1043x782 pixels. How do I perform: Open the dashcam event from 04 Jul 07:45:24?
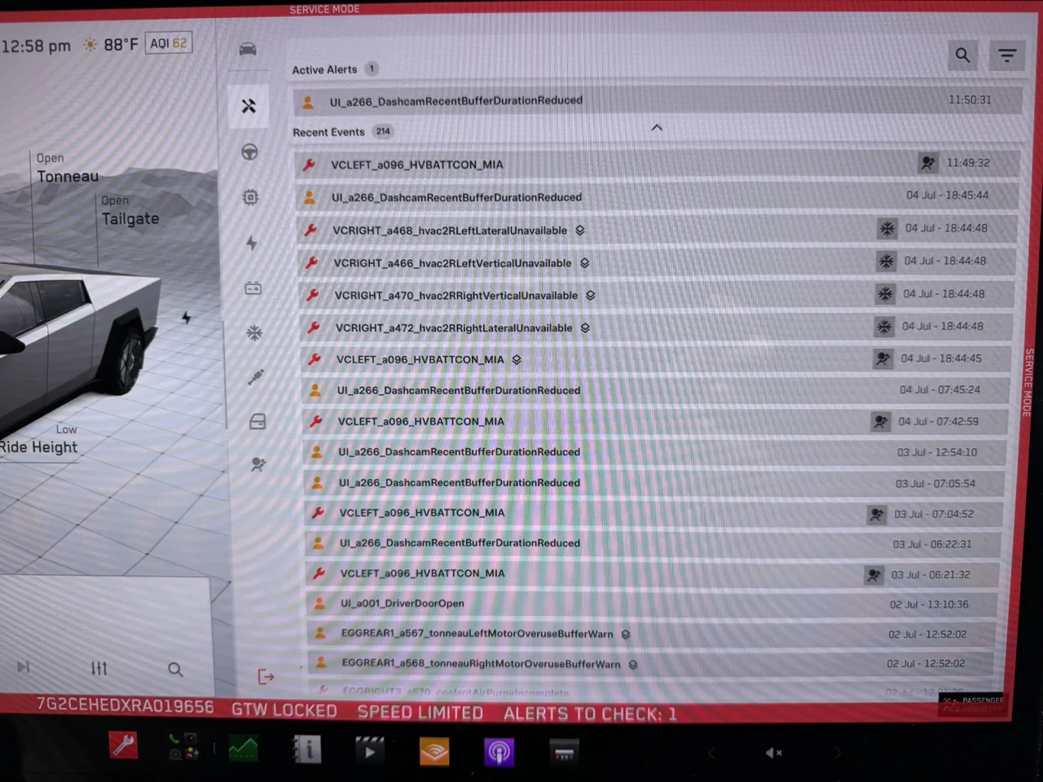pos(657,390)
